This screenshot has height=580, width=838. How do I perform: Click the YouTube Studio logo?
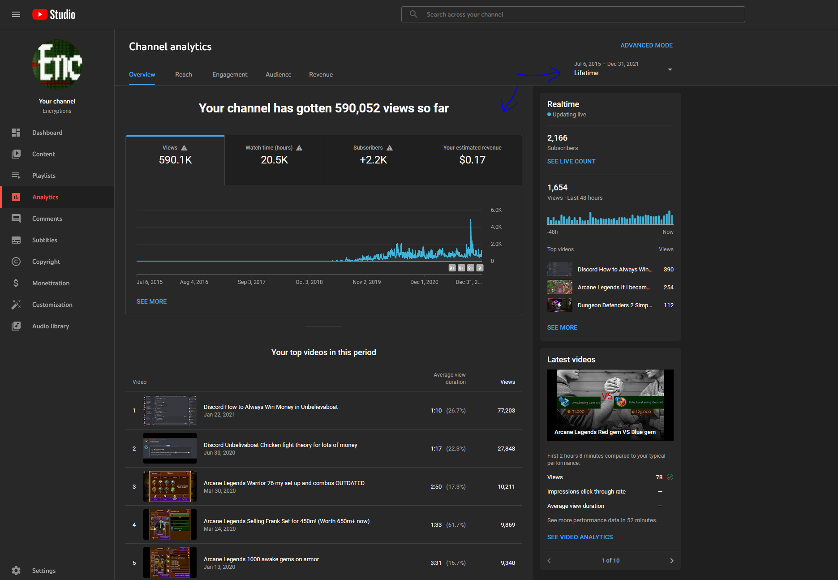54,14
